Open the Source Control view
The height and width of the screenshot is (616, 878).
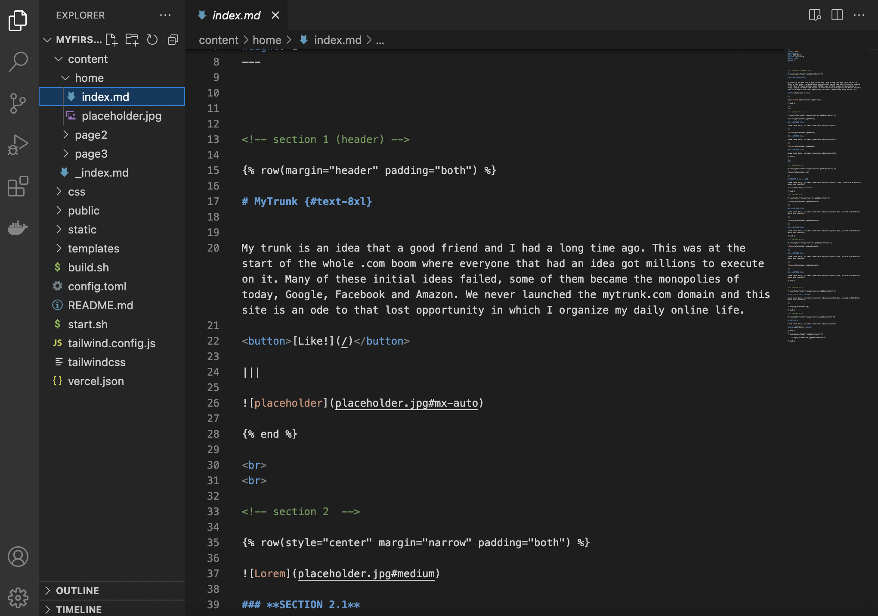click(x=18, y=103)
